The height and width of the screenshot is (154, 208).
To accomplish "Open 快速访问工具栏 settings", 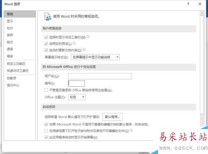I will pos(17,71).
